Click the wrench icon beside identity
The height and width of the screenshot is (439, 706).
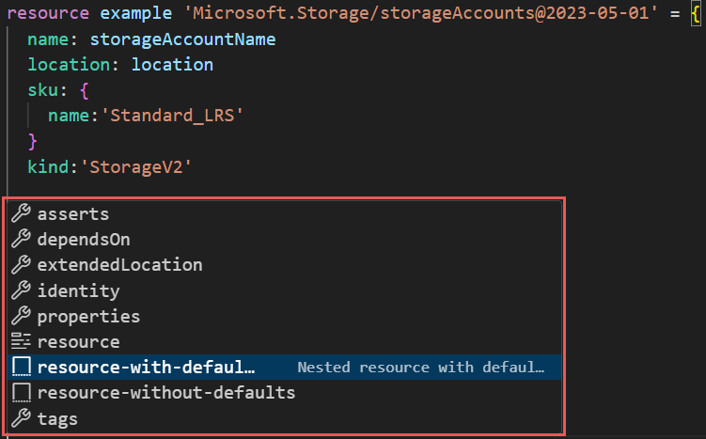tap(20, 291)
